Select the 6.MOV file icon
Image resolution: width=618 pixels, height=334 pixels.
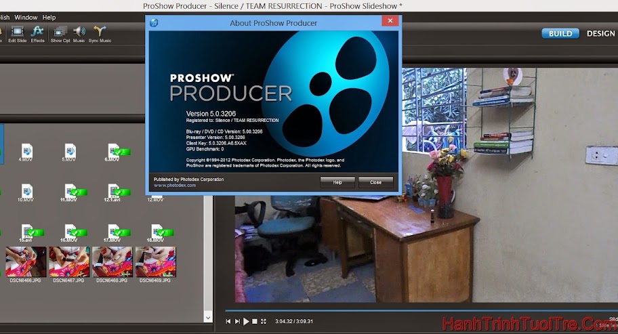[115, 152]
